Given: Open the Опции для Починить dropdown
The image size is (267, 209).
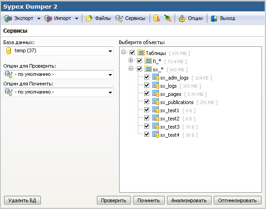Looking at the screenshot, I should pyautogui.click(x=59, y=92).
